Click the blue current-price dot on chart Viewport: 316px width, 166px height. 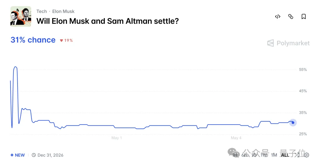click(293, 123)
